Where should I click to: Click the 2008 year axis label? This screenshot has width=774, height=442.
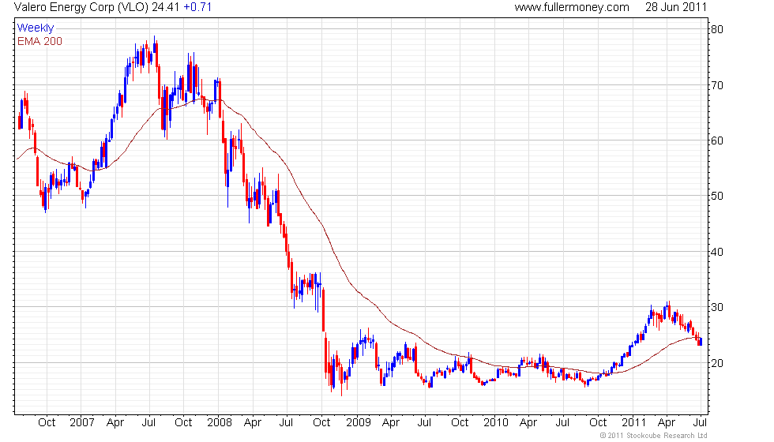[x=220, y=423]
